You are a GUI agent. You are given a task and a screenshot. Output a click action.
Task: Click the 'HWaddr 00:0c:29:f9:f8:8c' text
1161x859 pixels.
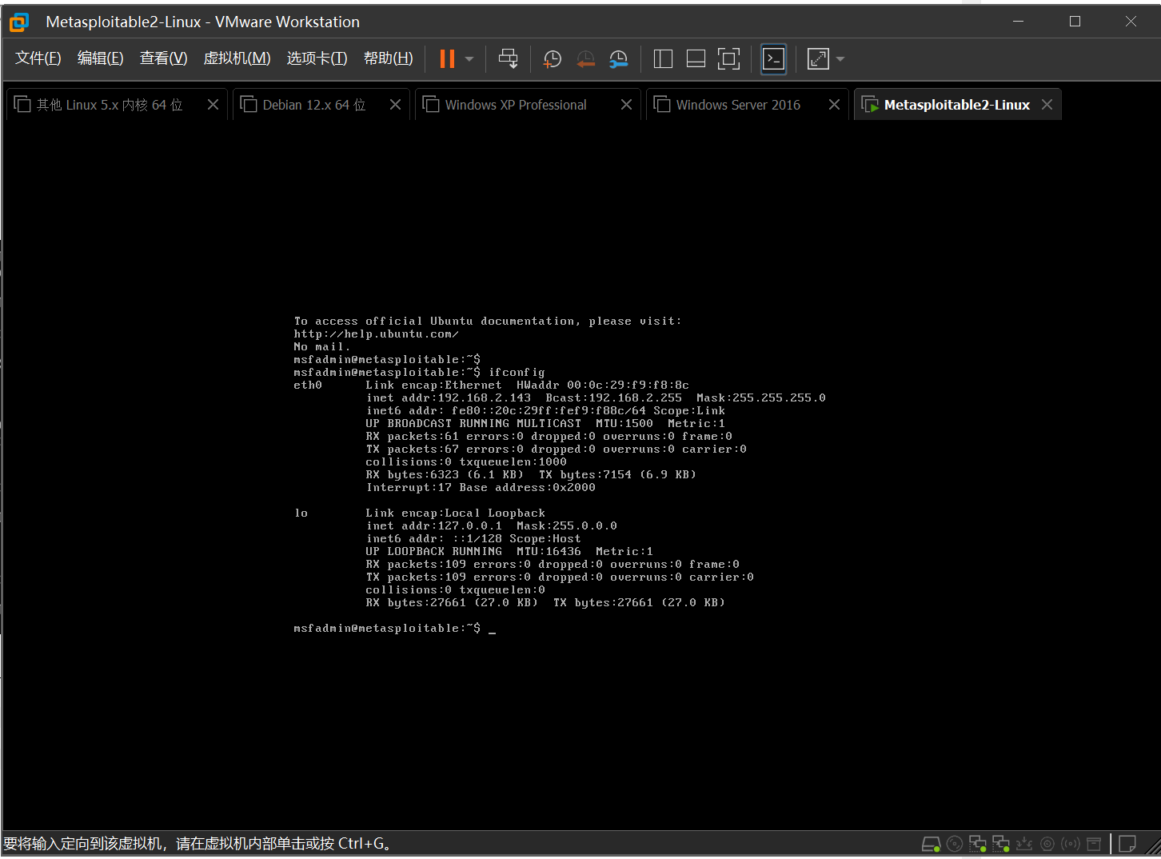603,386
